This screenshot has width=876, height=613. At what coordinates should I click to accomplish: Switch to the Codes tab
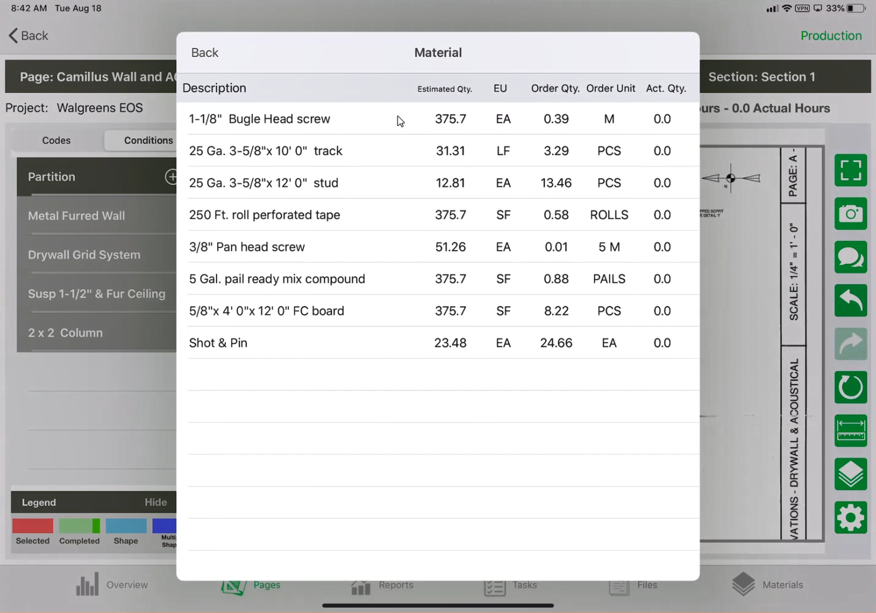[x=56, y=140]
